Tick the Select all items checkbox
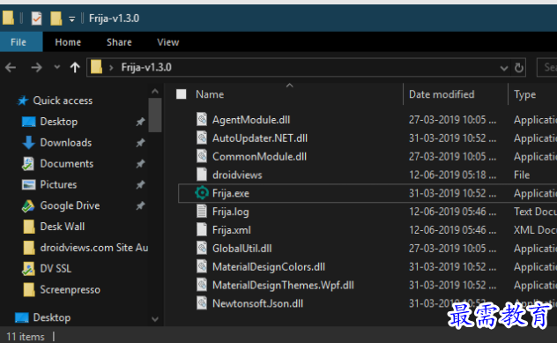557x343 pixels. coord(182,94)
